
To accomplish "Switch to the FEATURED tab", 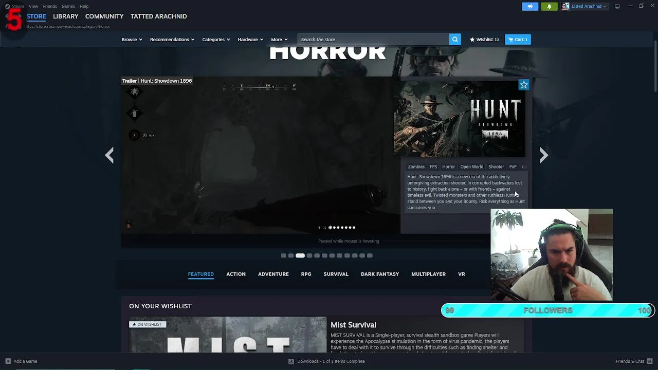I will [x=200, y=274].
